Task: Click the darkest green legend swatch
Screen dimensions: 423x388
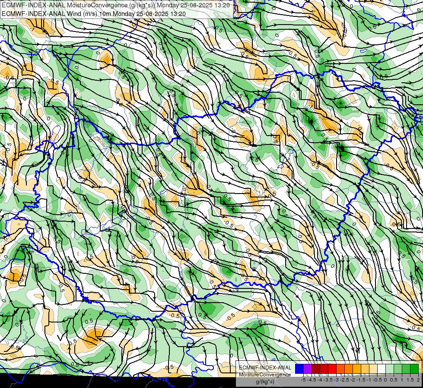Action: (x=414, y=369)
